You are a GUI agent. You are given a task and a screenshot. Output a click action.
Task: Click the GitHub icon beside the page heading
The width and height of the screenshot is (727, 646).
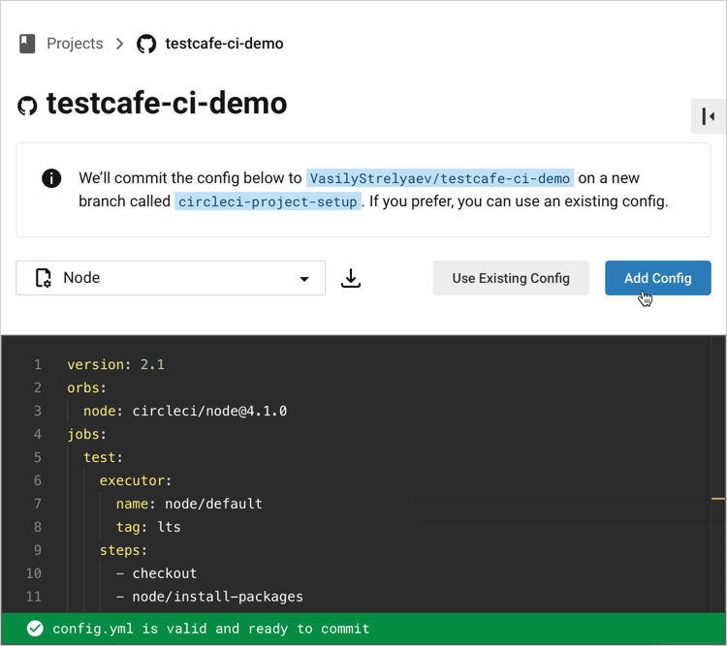[28, 106]
